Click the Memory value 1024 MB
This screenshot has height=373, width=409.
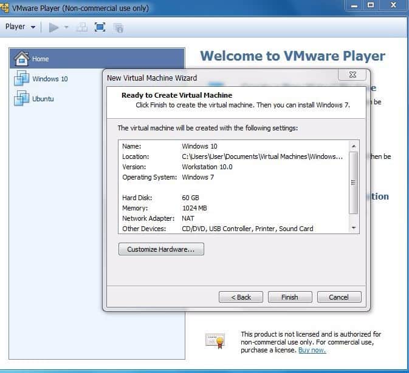[x=194, y=208]
